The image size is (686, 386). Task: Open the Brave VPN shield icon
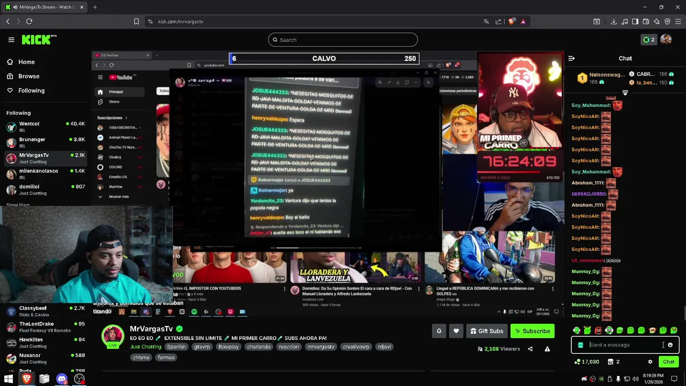667,21
